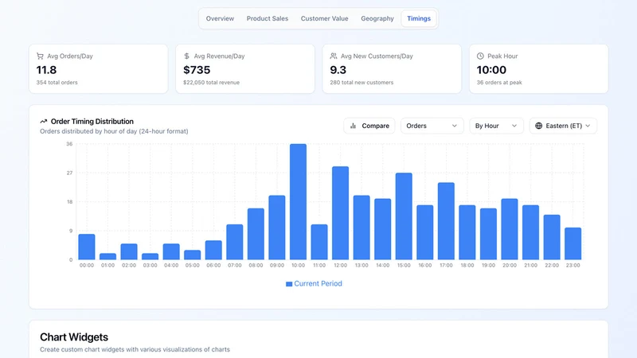Click the 10:00 peak bar in chart

(298, 202)
